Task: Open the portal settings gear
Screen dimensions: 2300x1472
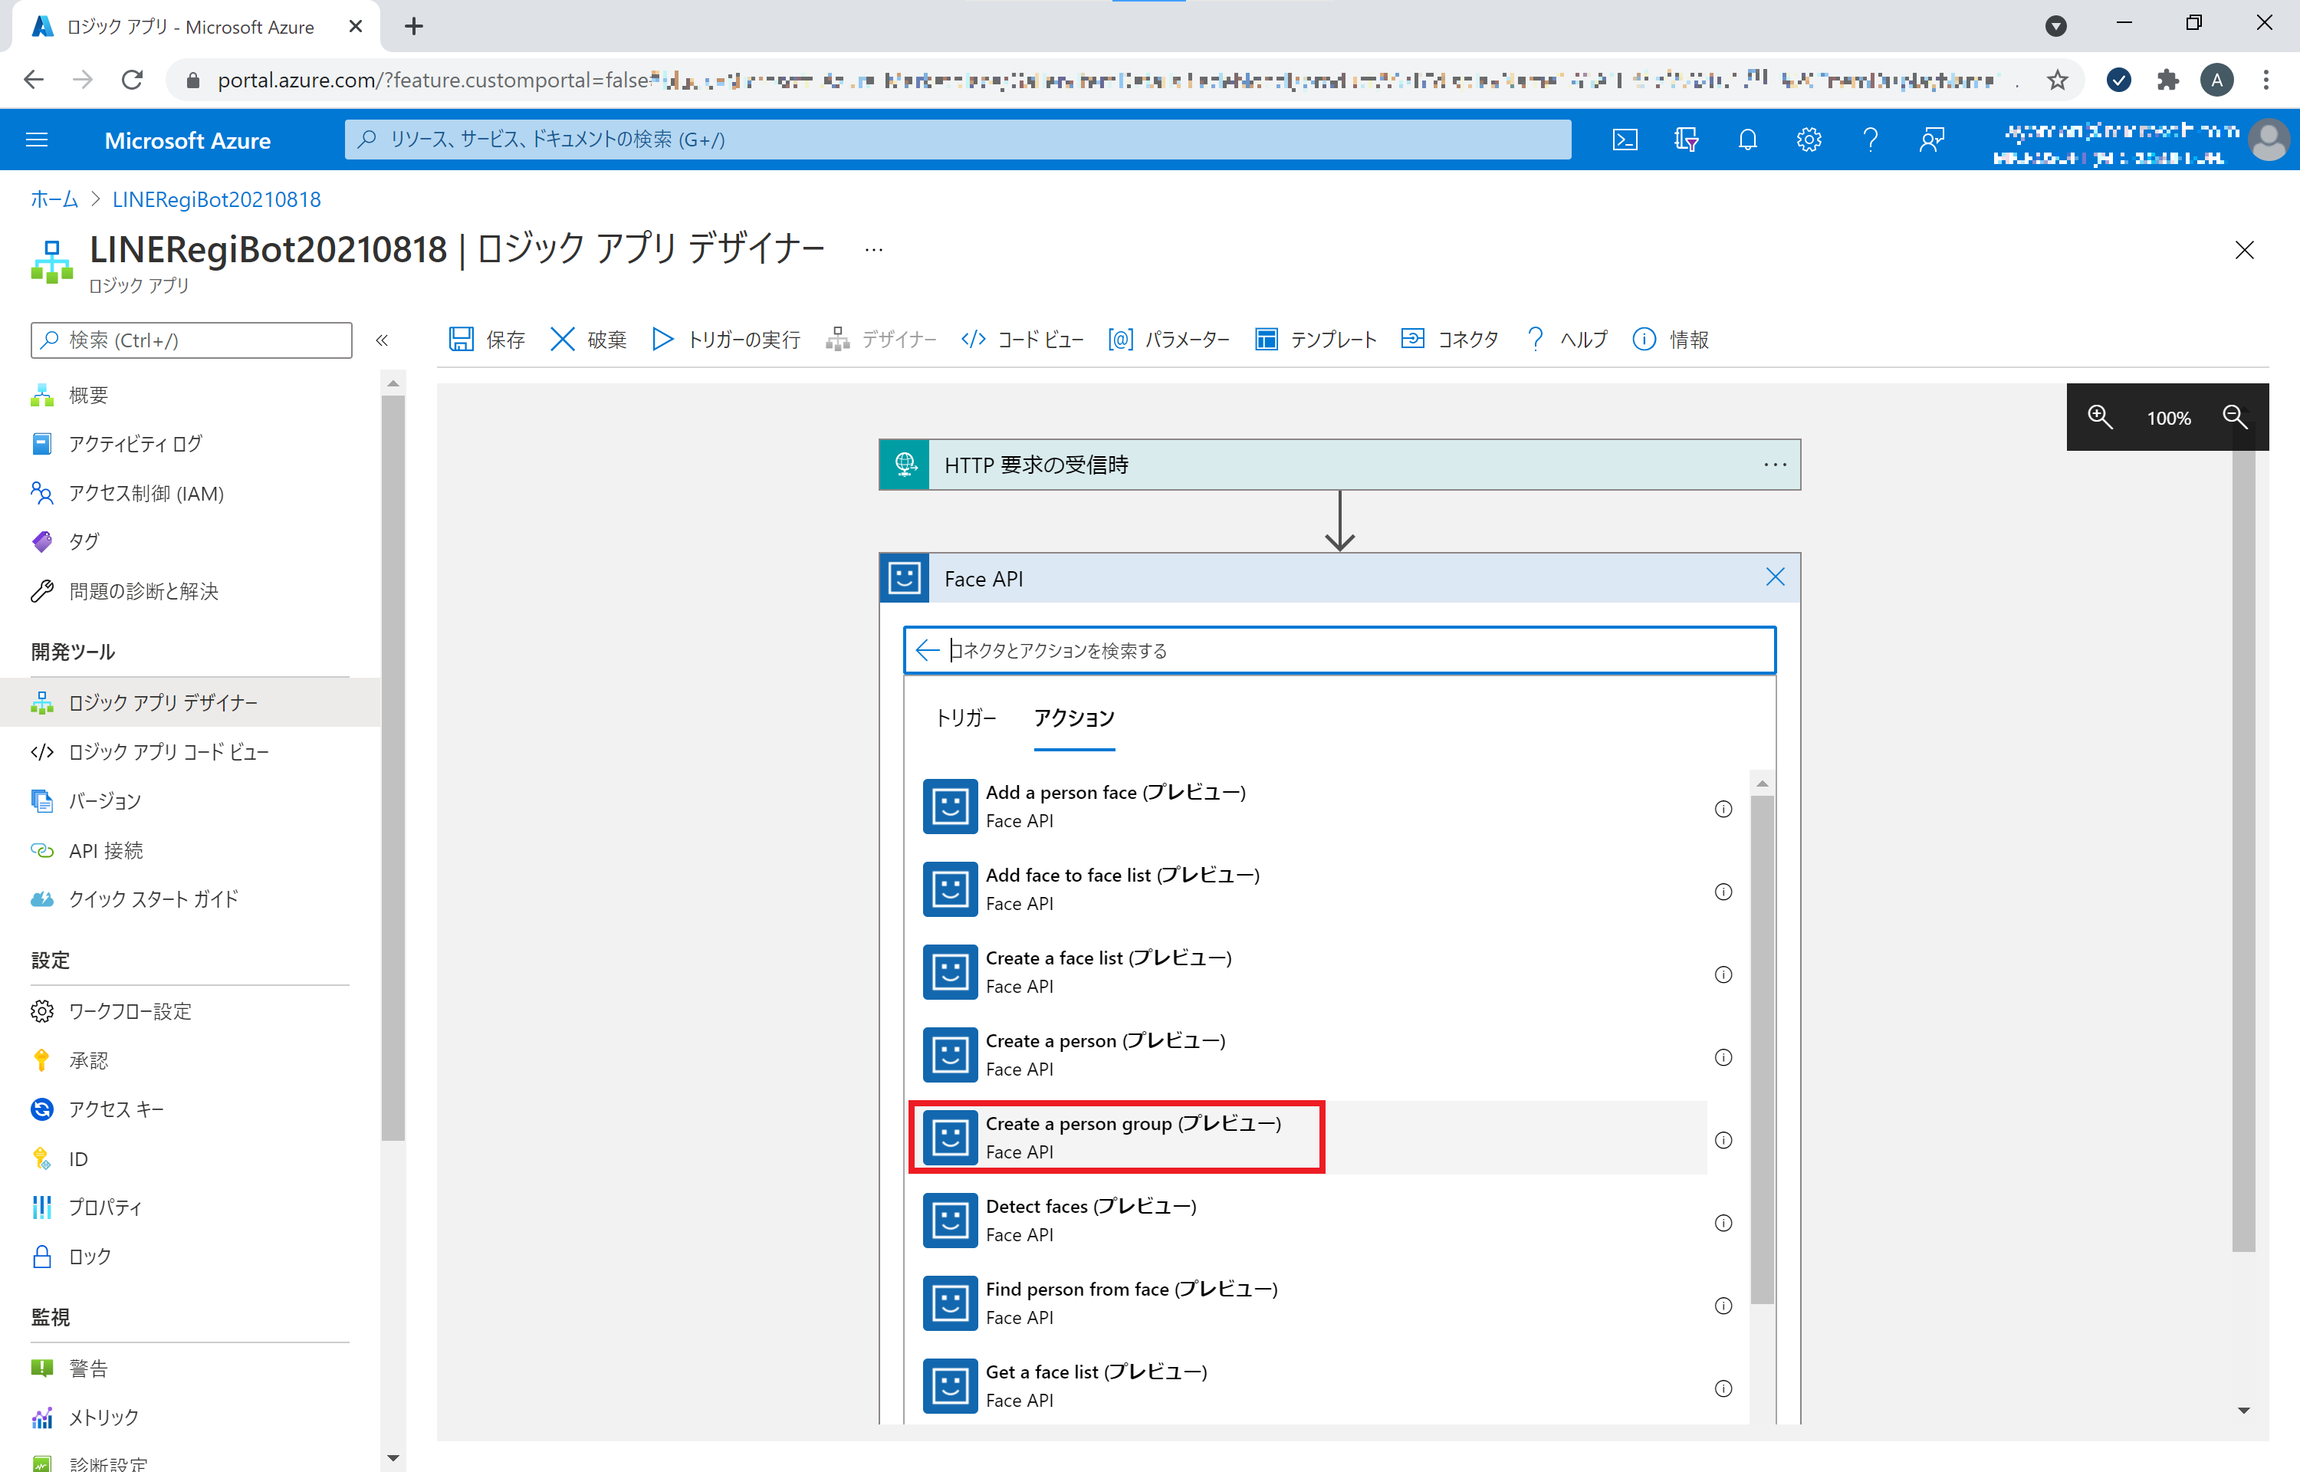Action: [x=1809, y=140]
